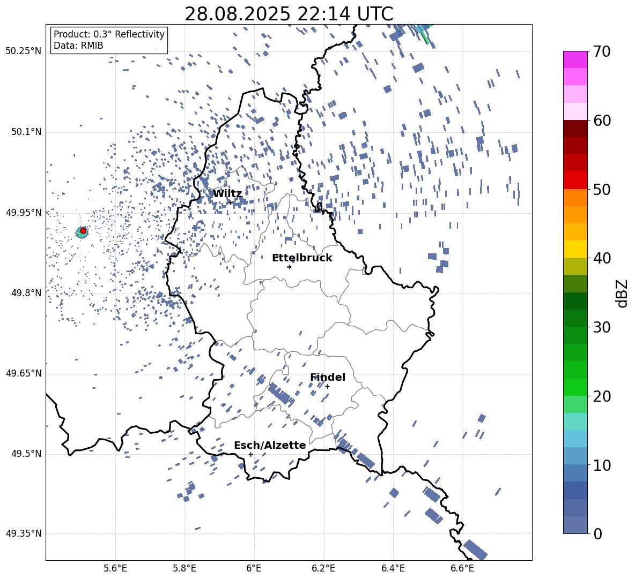The height and width of the screenshot is (579, 635).
Task: Click the 6.4°E longitude label
Action: click(x=393, y=568)
